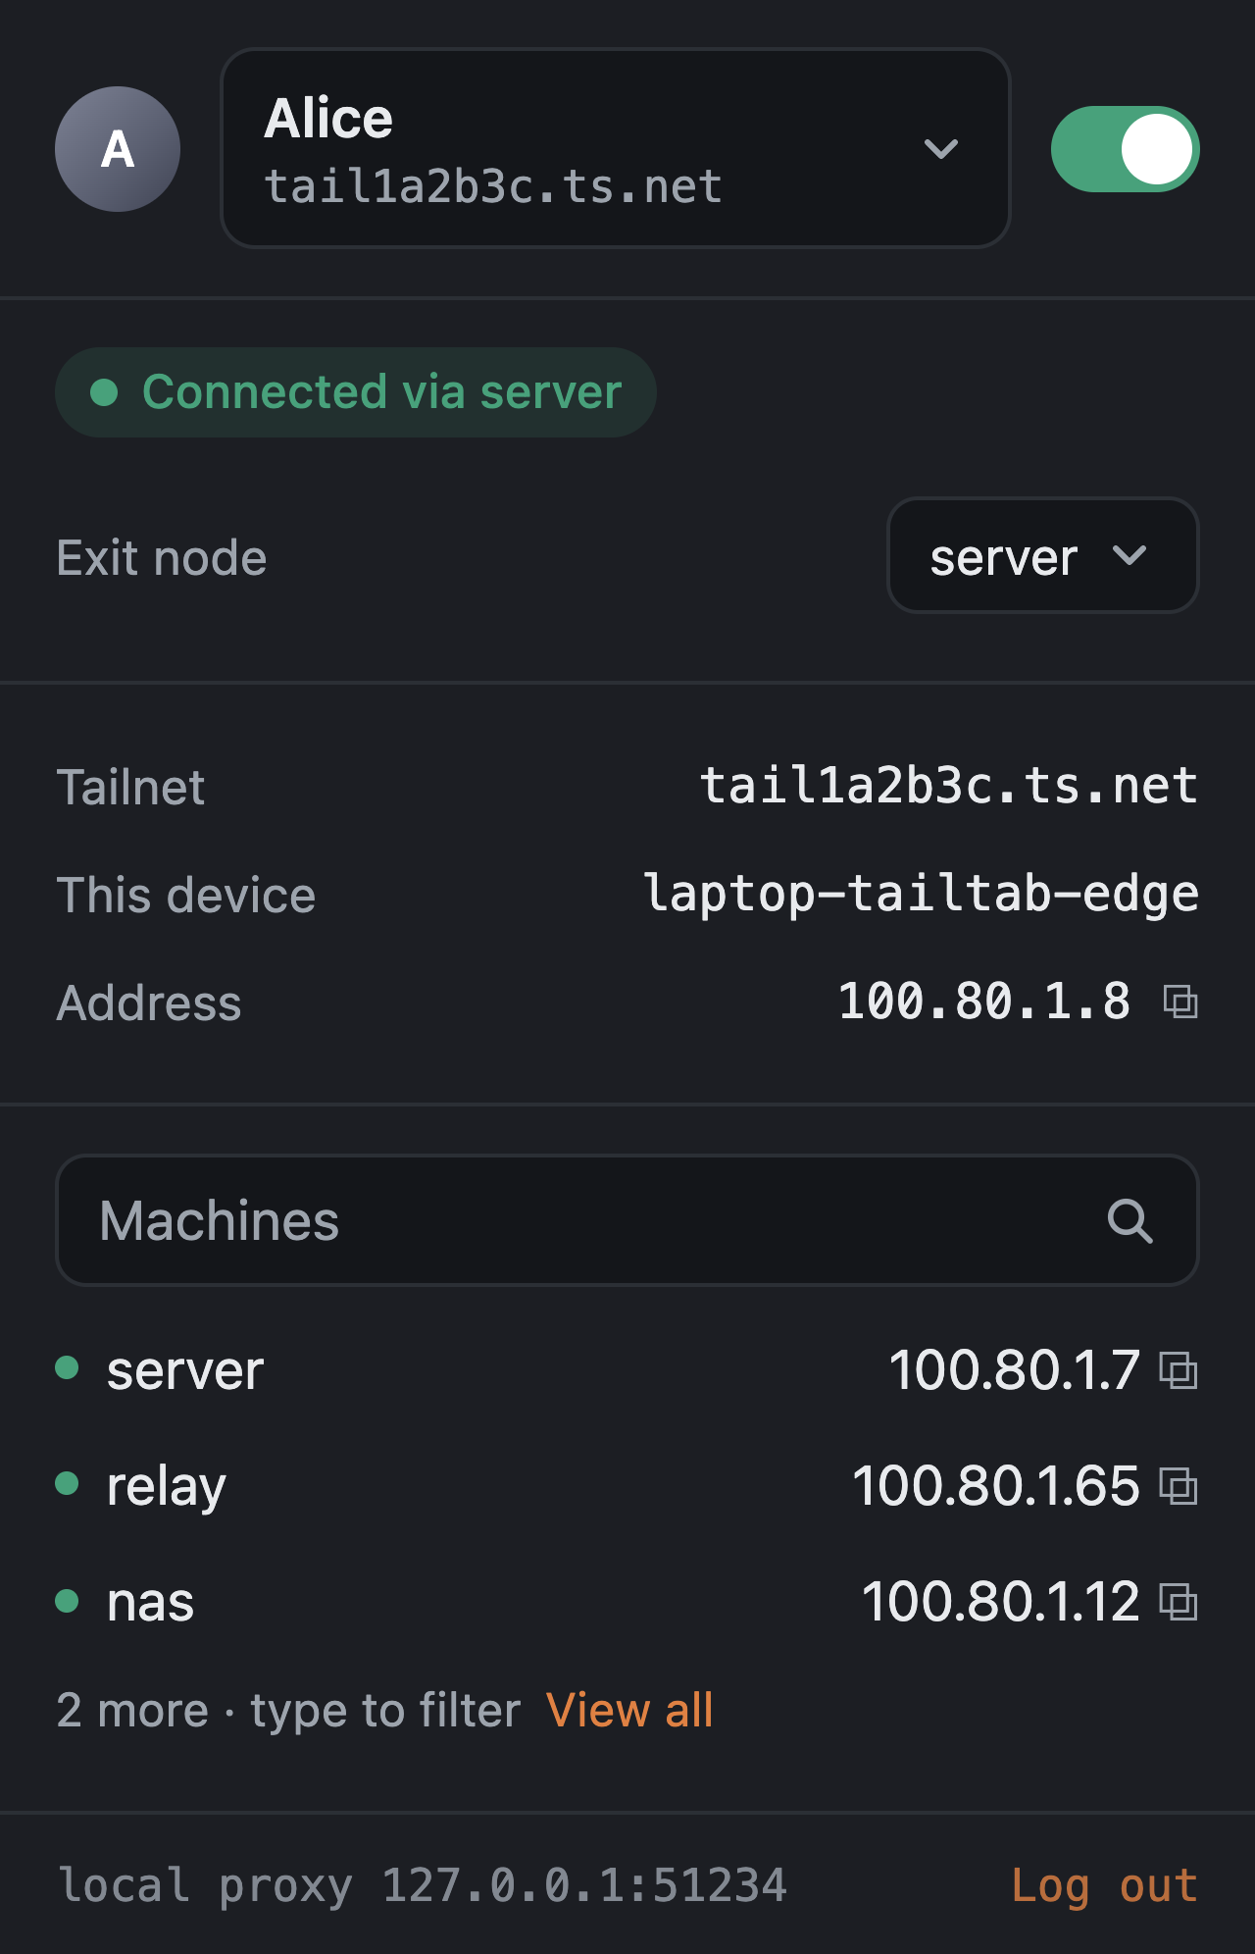Turn off the Tailscale connection switch

pyautogui.click(x=1125, y=149)
